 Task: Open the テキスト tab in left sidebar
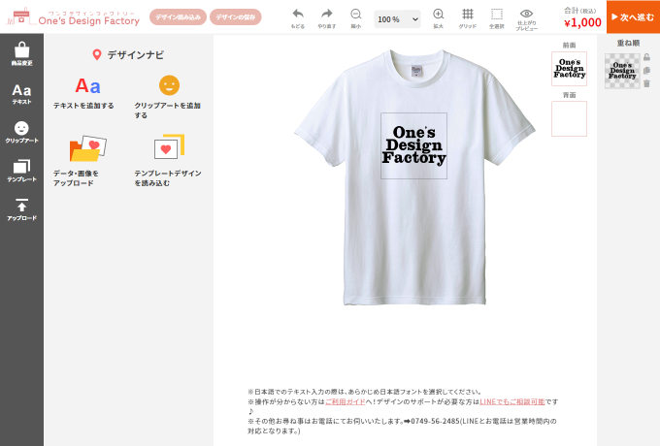tap(21, 93)
